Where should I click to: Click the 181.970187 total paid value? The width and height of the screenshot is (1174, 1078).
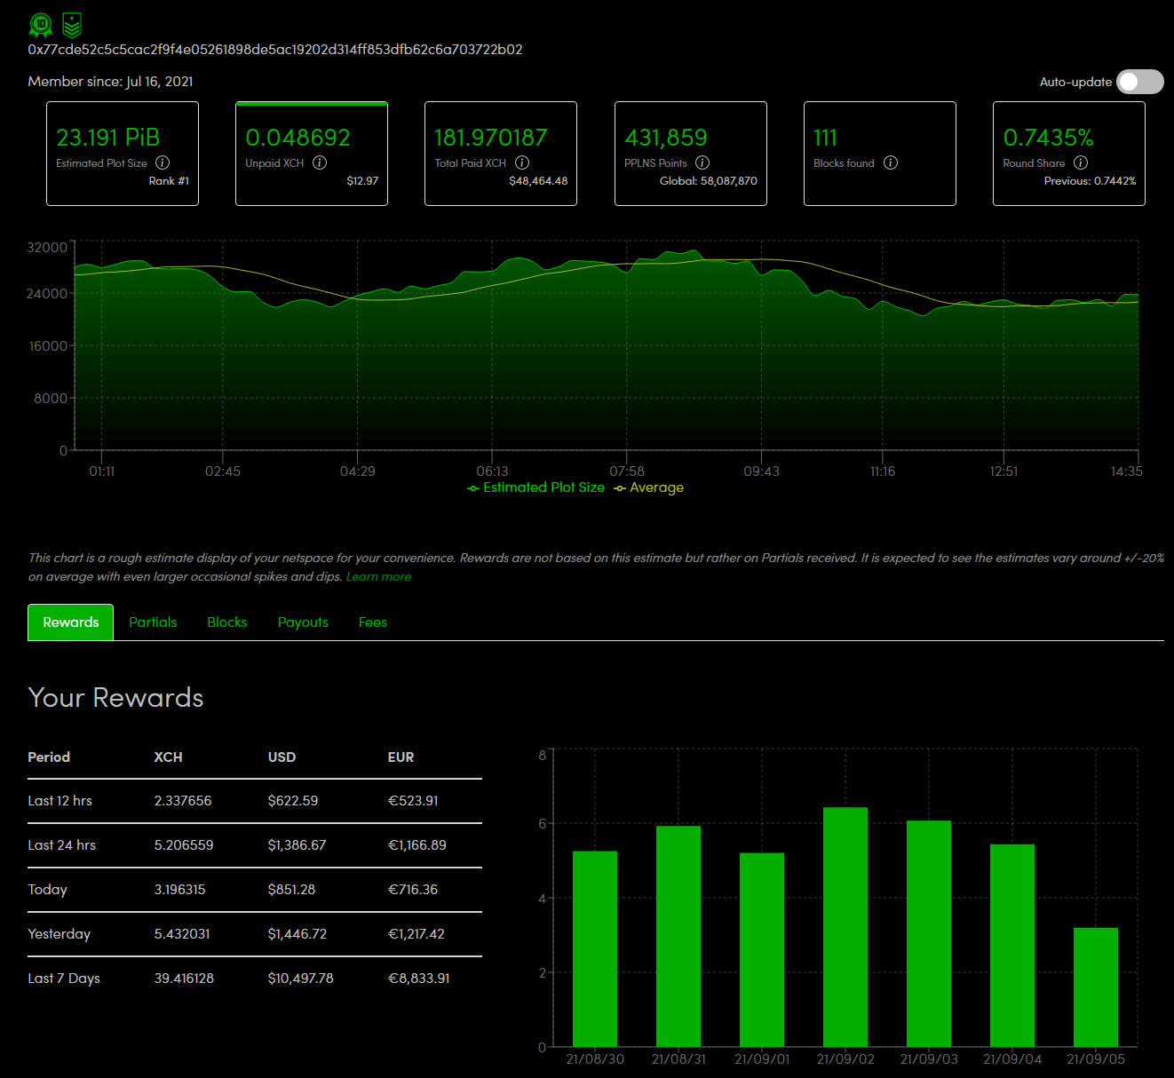click(491, 138)
